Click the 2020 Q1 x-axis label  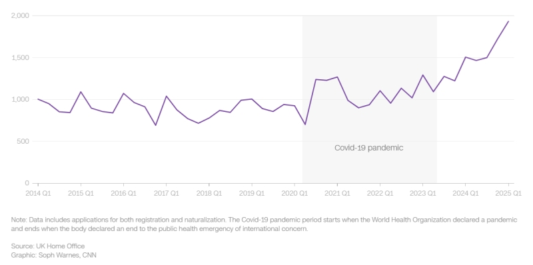coord(294,193)
